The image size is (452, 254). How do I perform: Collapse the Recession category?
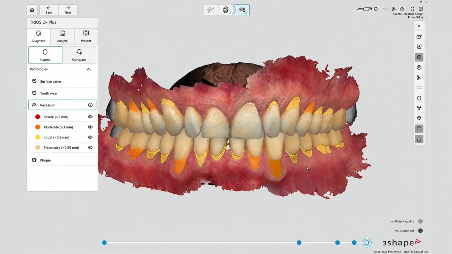point(62,105)
